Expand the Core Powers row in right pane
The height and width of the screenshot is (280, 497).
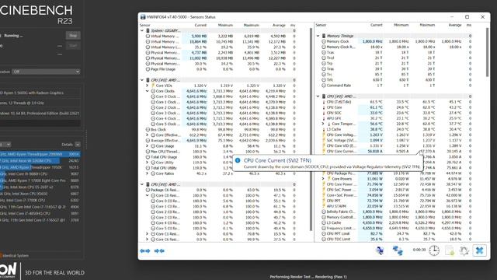pyautogui.click(x=323, y=179)
